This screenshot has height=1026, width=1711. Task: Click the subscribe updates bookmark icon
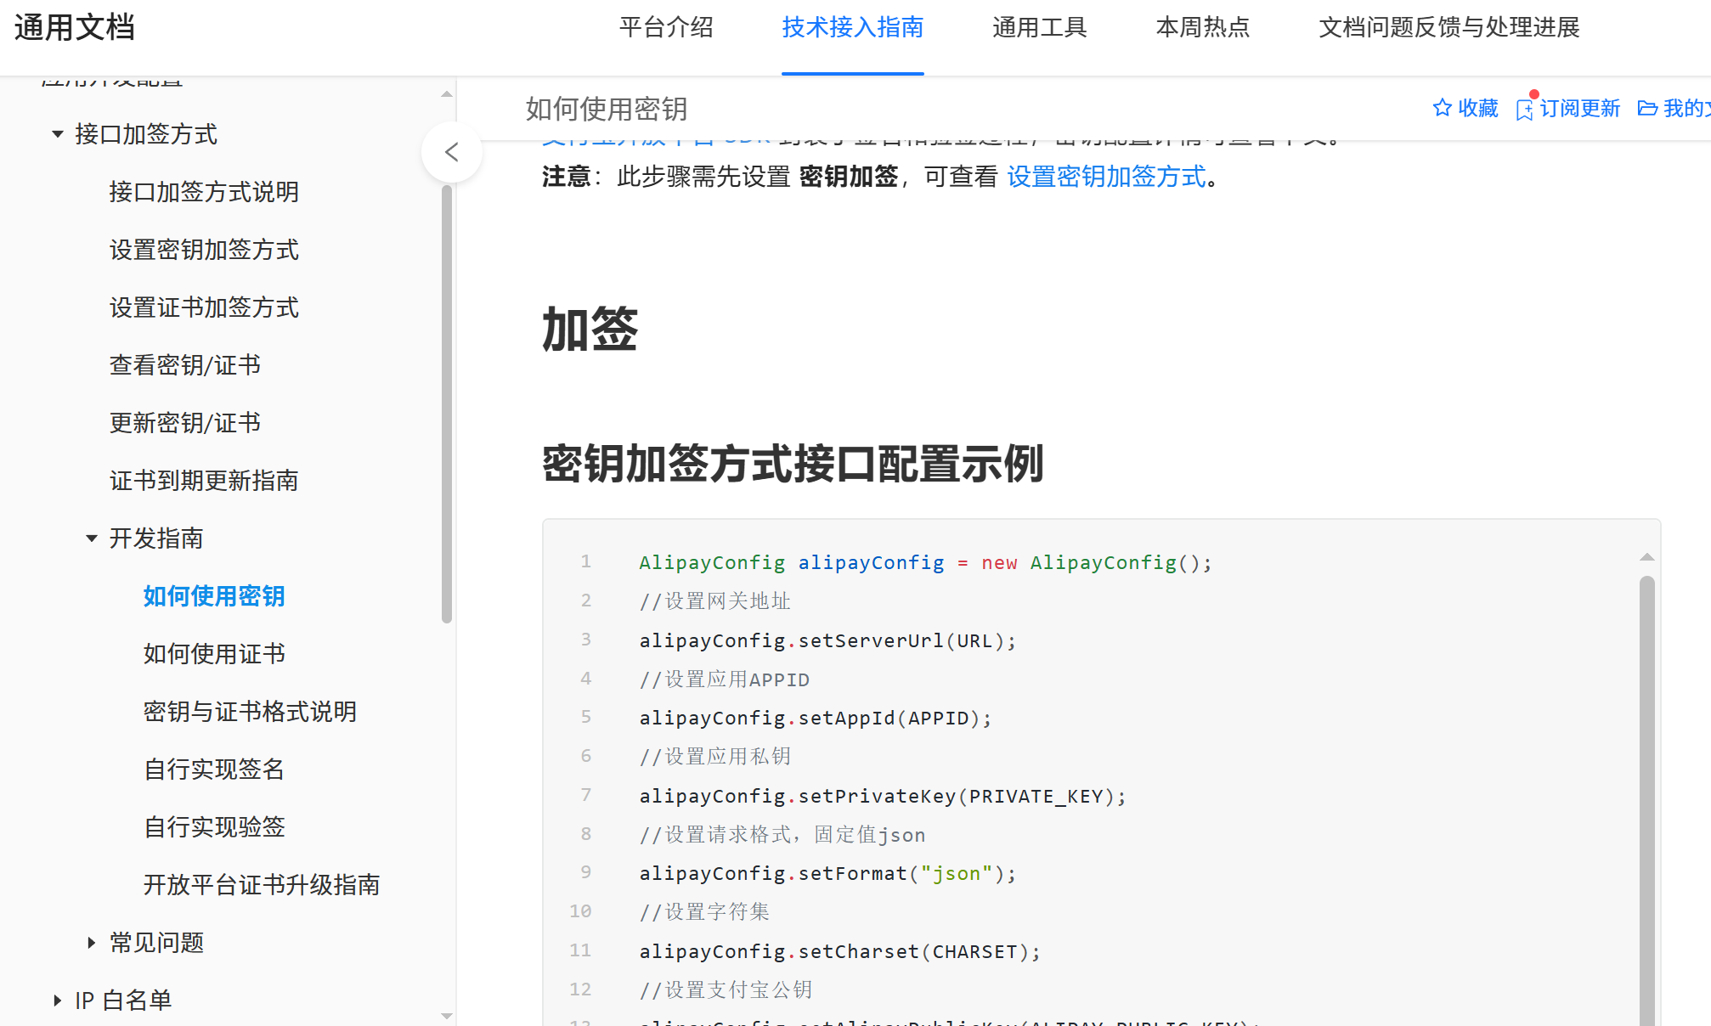click(1525, 110)
